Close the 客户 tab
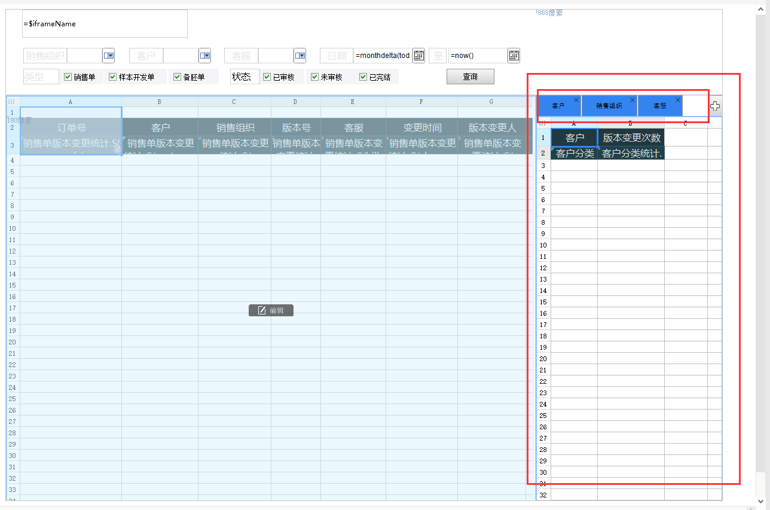Image resolution: width=770 pixels, height=510 pixels. pyautogui.click(x=576, y=100)
